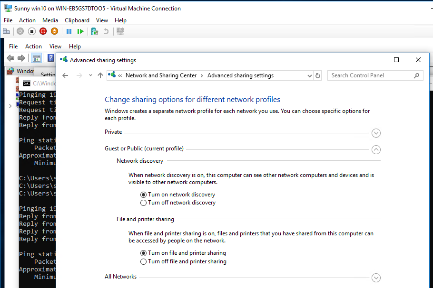This screenshot has width=433, height=288.
Task: Click the search magnifier icon
Action: pos(416,75)
